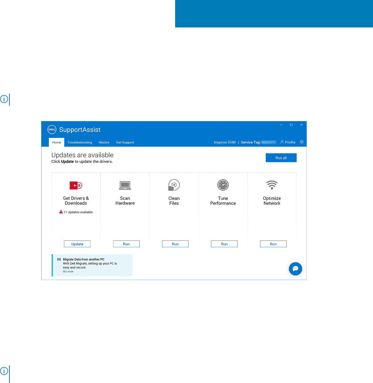This screenshot has height=383, width=373.
Task: Click the Tune Performance gauge icon
Action: 223,185
